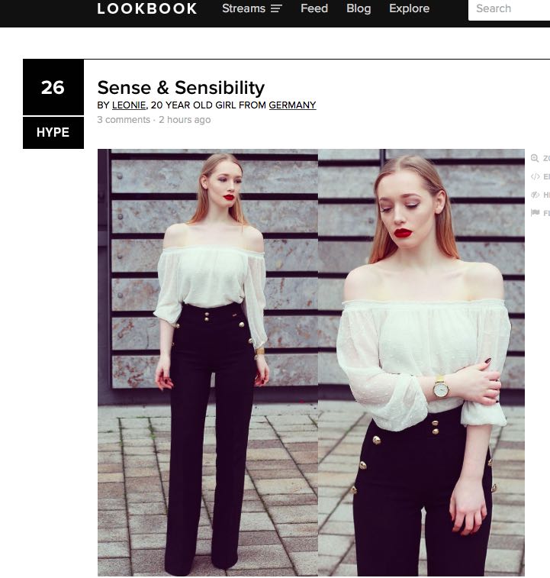Click the 26 hype count box
550x578 pixels.
[53, 87]
